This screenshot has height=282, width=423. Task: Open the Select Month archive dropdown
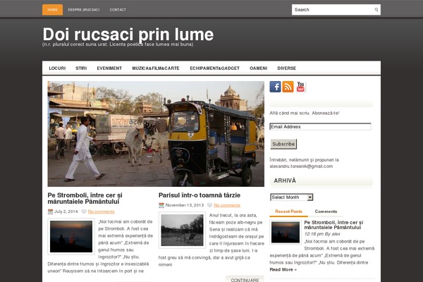(x=292, y=197)
